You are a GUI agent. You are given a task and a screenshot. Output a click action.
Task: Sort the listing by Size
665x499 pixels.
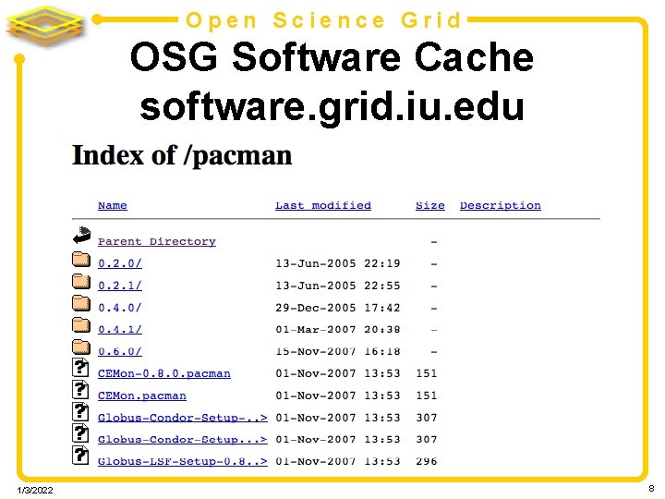[430, 205]
